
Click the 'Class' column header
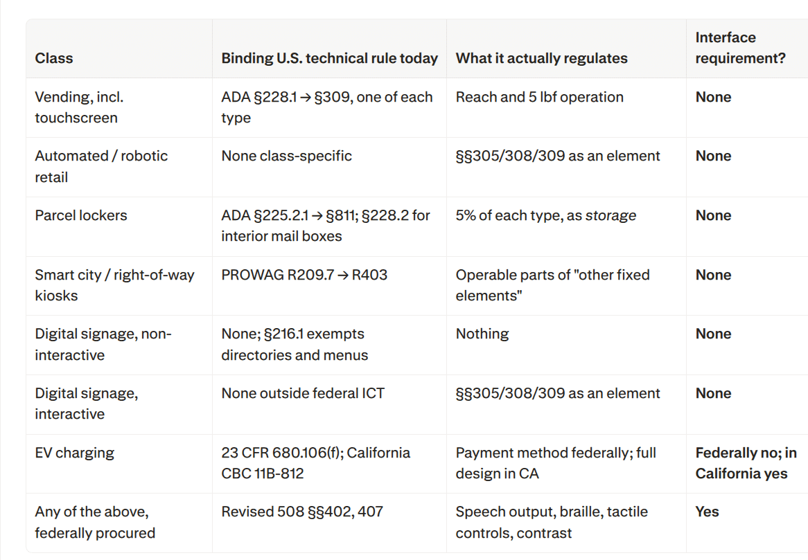[x=54, y=58]
